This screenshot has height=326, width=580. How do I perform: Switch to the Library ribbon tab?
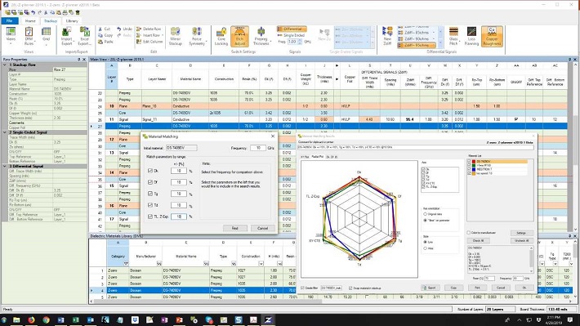[x=72, y=20]
